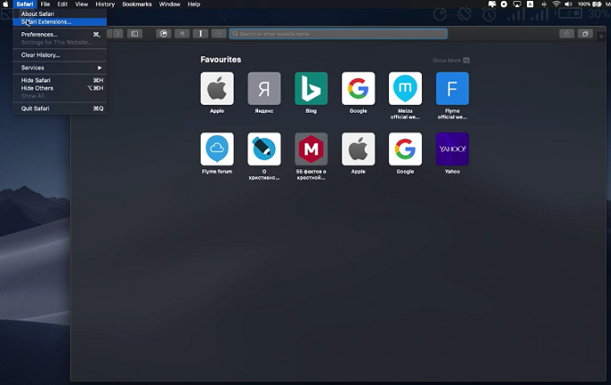Show the Safari sidebar
This screenshot has height=385, width=611.
pos(134,34)
